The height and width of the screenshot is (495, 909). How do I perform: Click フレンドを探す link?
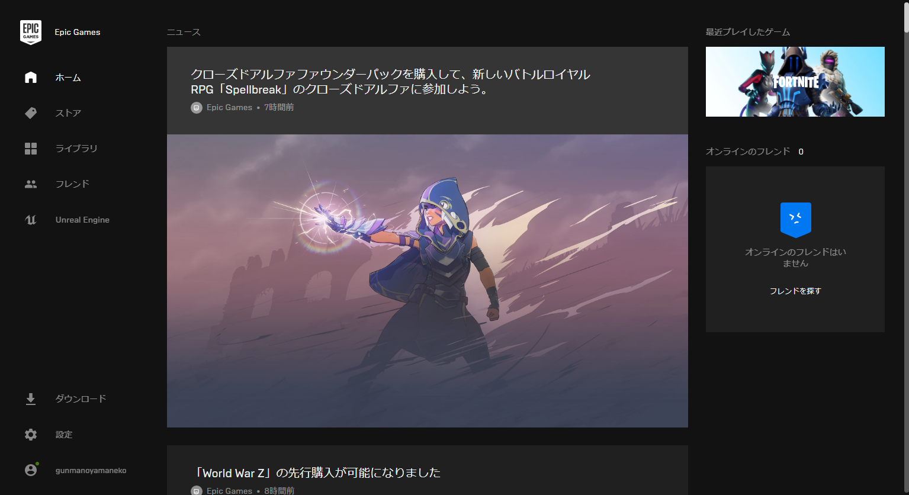795,291
